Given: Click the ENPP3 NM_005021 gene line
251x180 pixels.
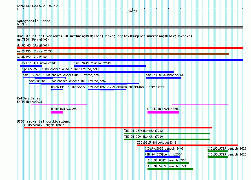Looking at the screenshot, I should tap(130, 105).
